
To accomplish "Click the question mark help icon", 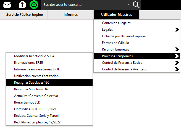I will point(23,5).
